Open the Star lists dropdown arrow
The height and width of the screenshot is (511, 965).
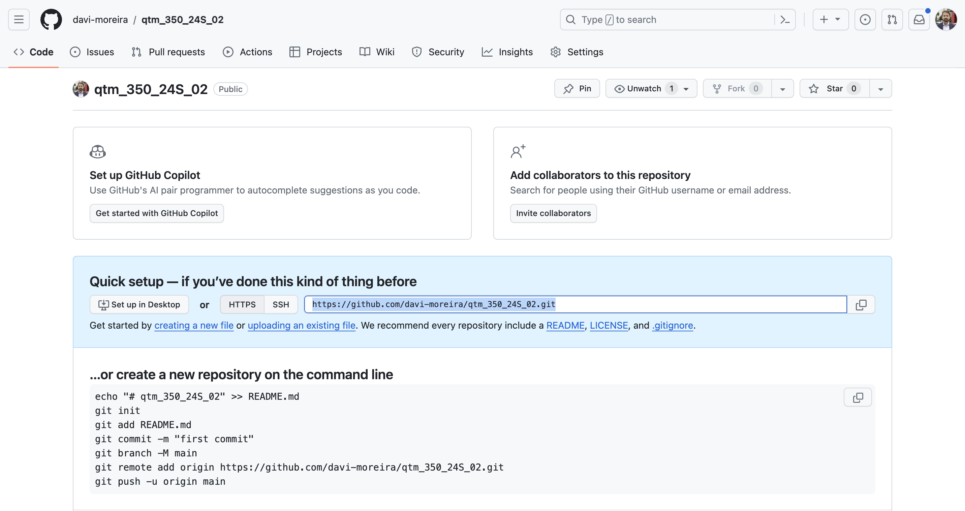tap(880, 89)
